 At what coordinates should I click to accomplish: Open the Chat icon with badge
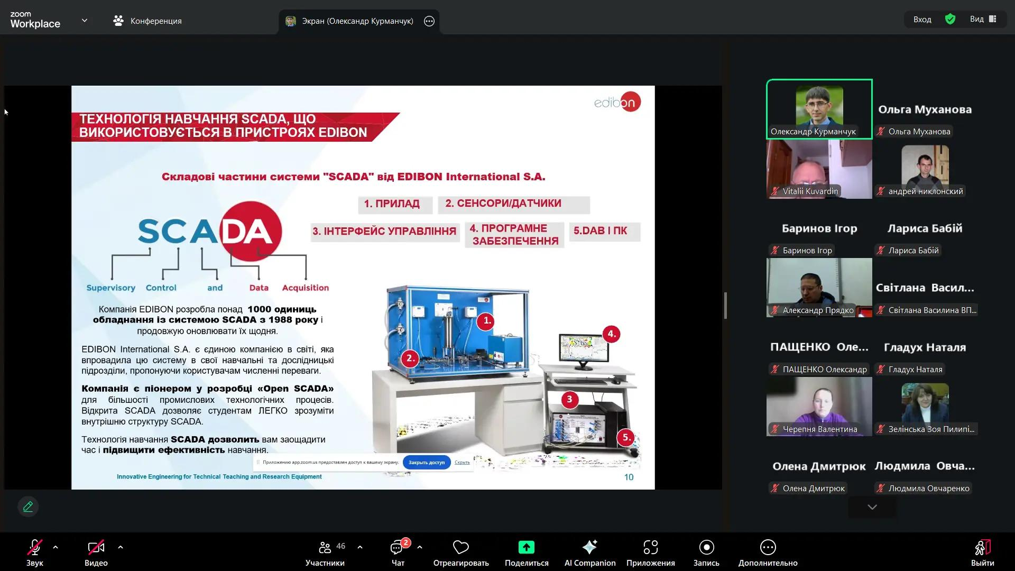point(397,548)
